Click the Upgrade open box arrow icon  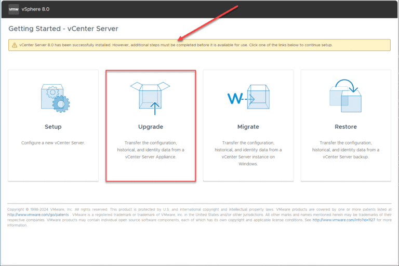tap(150, 98)
